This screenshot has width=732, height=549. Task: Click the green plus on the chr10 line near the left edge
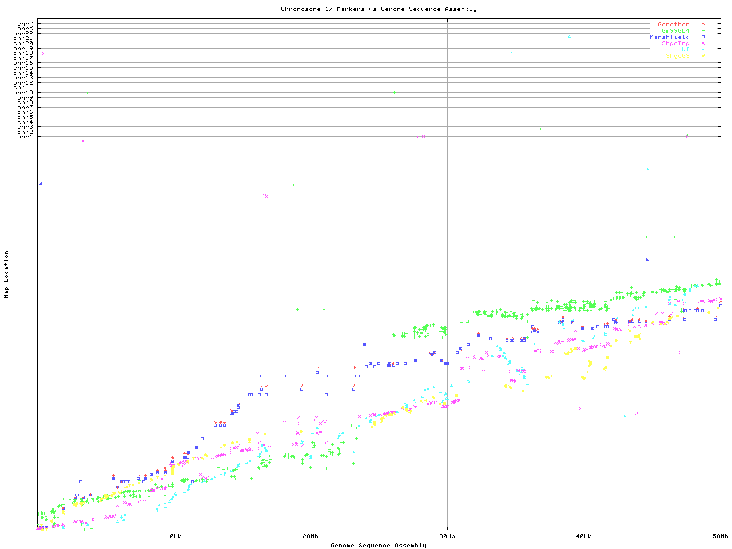tap(87, 93)
